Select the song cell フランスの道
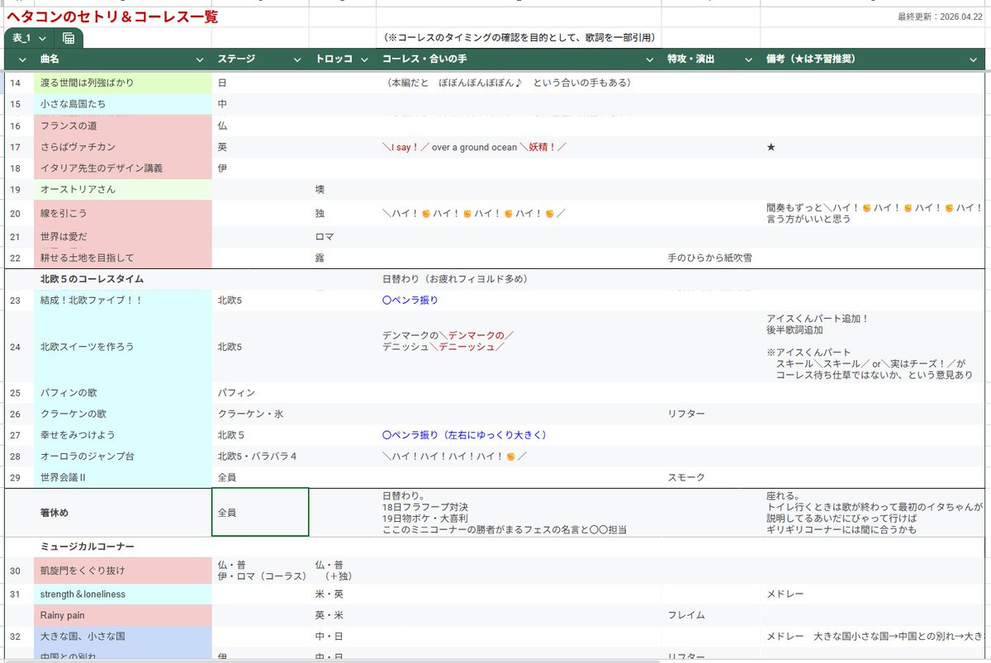Image resolution: width=991 pixels, height=663 pixels. click(x=123, y=125)
